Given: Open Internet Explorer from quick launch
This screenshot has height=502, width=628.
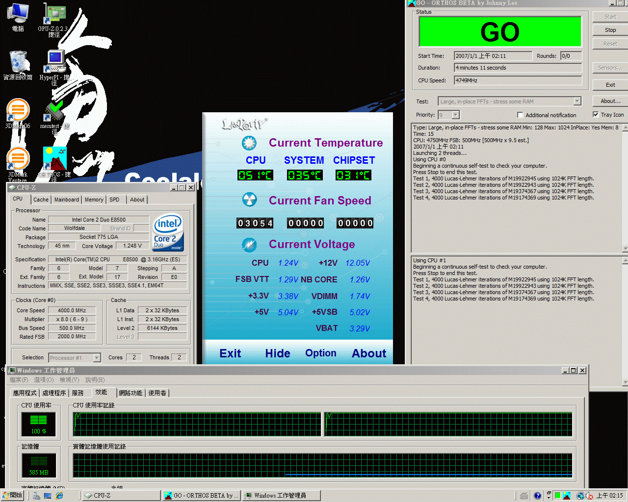Looking at the screenshot, I should tap(59, 496).
